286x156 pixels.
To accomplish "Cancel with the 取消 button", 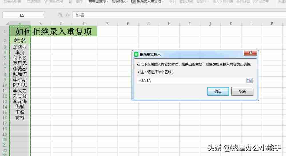I will pos(242,91).
